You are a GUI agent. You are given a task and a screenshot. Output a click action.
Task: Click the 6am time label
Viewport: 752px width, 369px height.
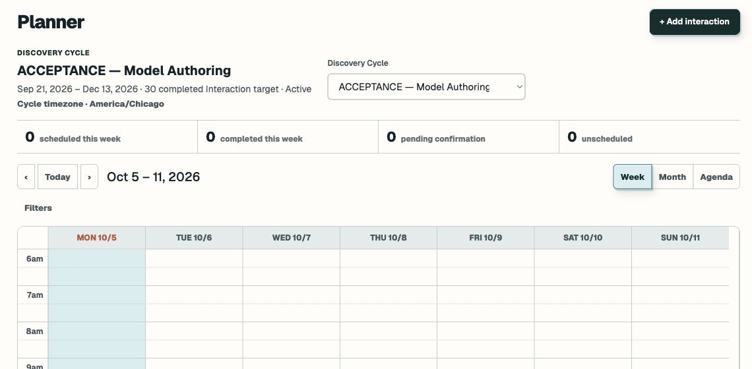(x=34, y=259)
